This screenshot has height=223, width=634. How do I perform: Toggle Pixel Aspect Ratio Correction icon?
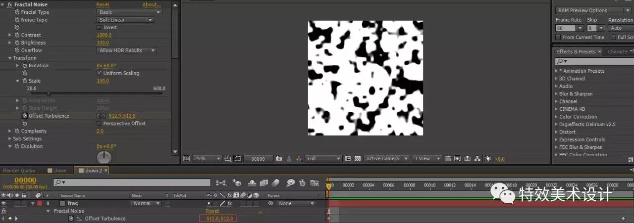coord(447,159)
